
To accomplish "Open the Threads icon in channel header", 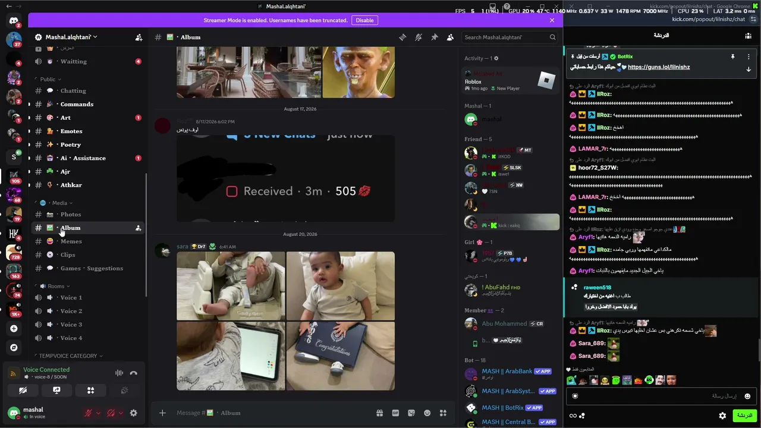I will (x=402, y=37).
